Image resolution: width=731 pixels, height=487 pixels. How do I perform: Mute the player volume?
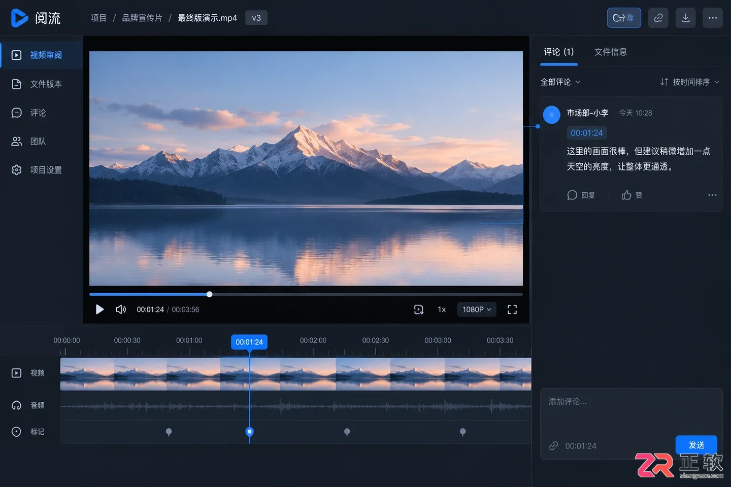pos(121,309)
